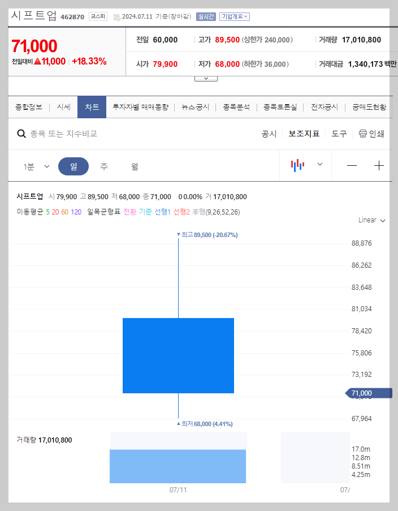Click the 공시 chart option
This screenshot has height=511, width=398.
click(269, 134)
